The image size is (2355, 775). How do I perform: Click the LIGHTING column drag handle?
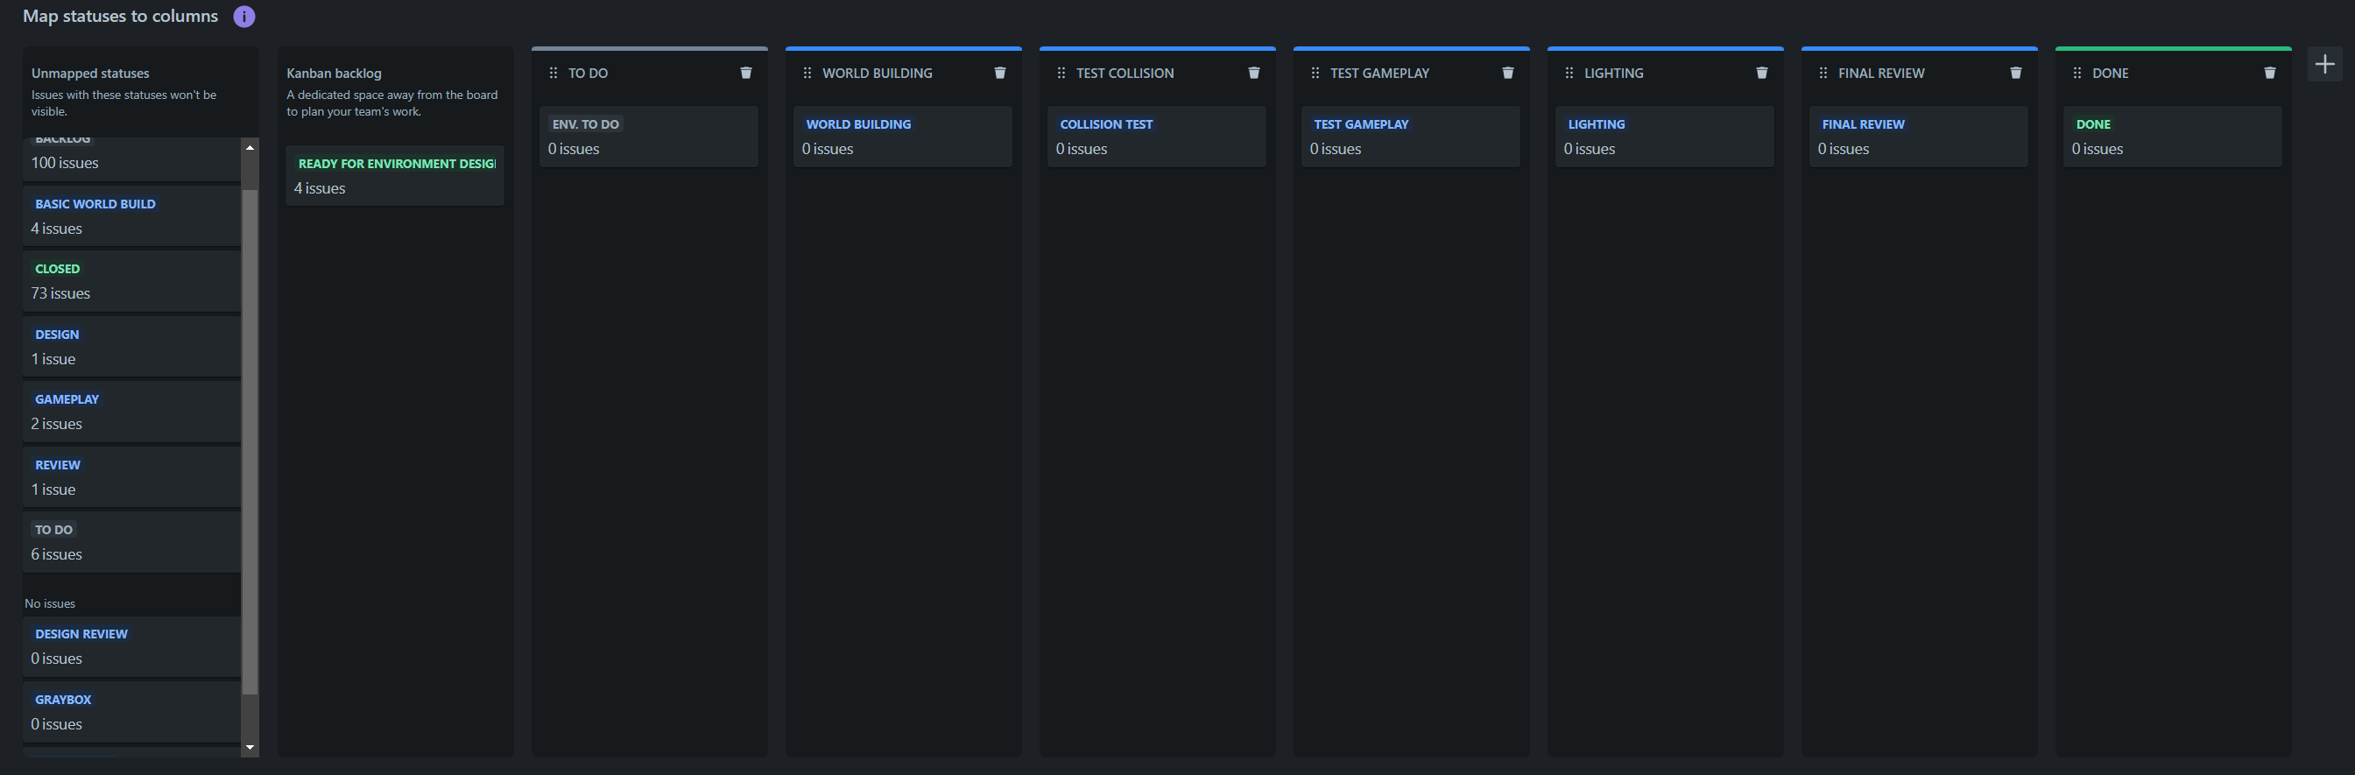point(1569,73)
